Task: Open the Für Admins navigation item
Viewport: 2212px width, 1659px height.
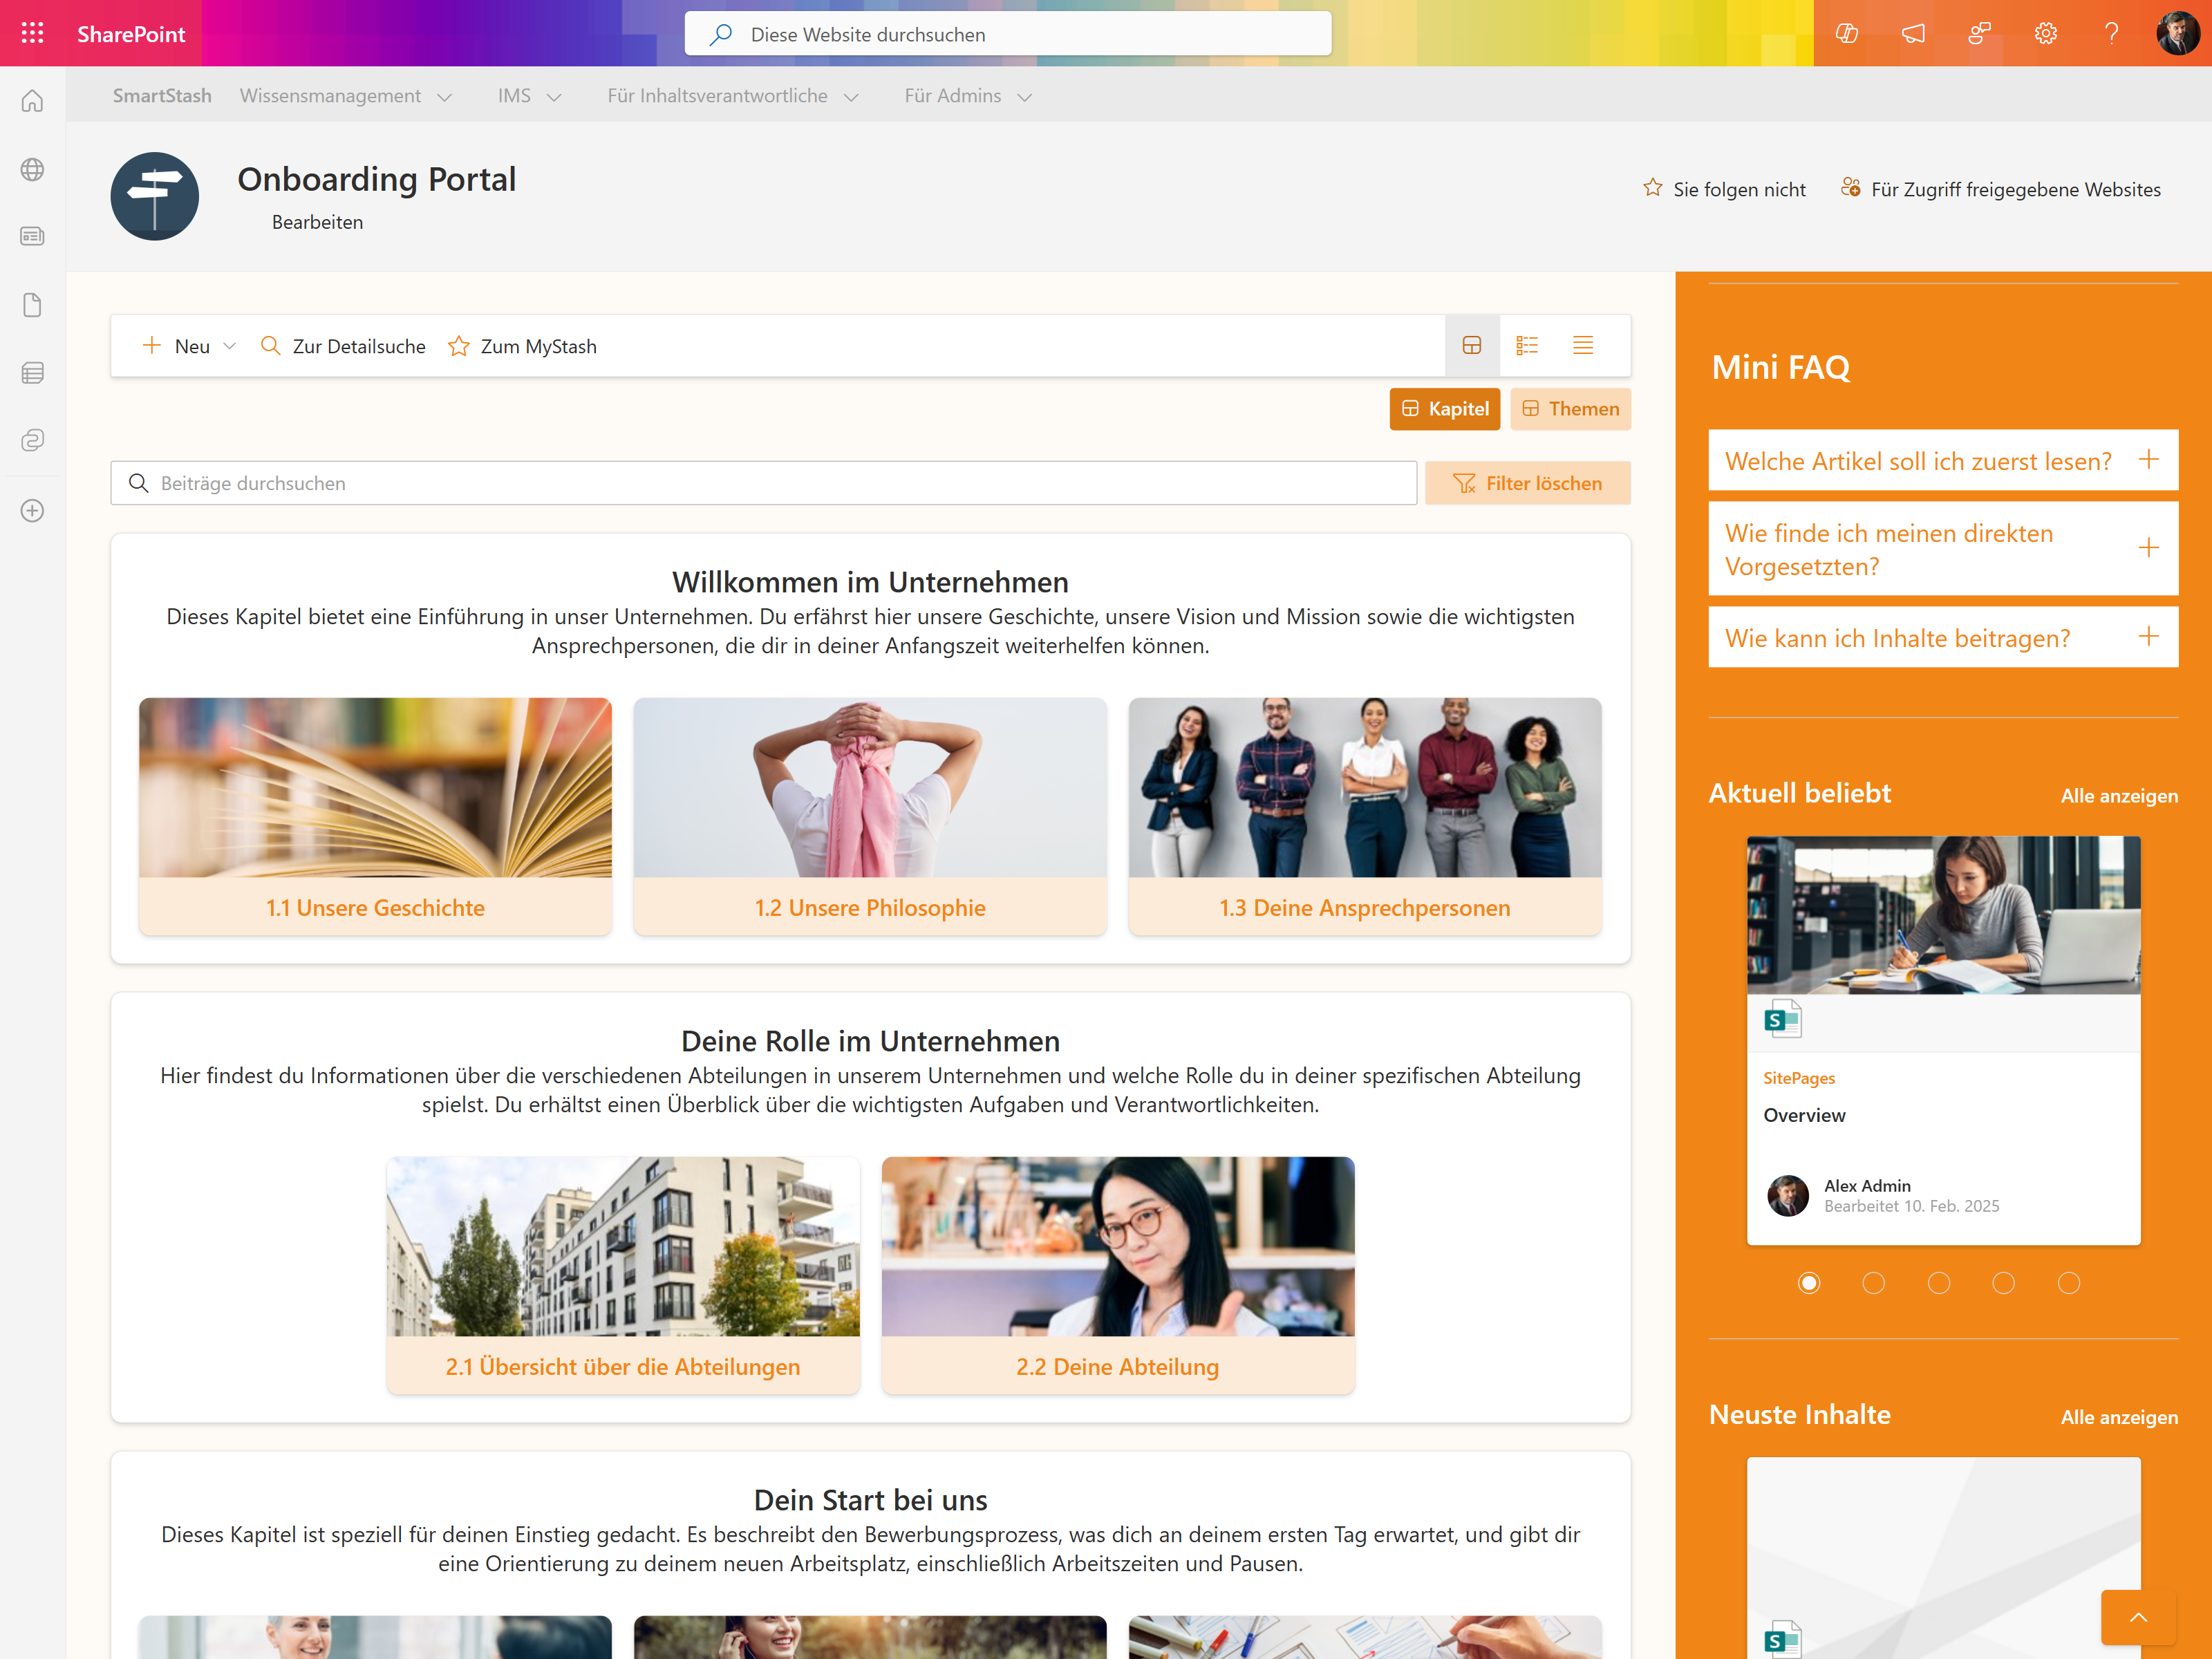Action: [x=952, y=95]
